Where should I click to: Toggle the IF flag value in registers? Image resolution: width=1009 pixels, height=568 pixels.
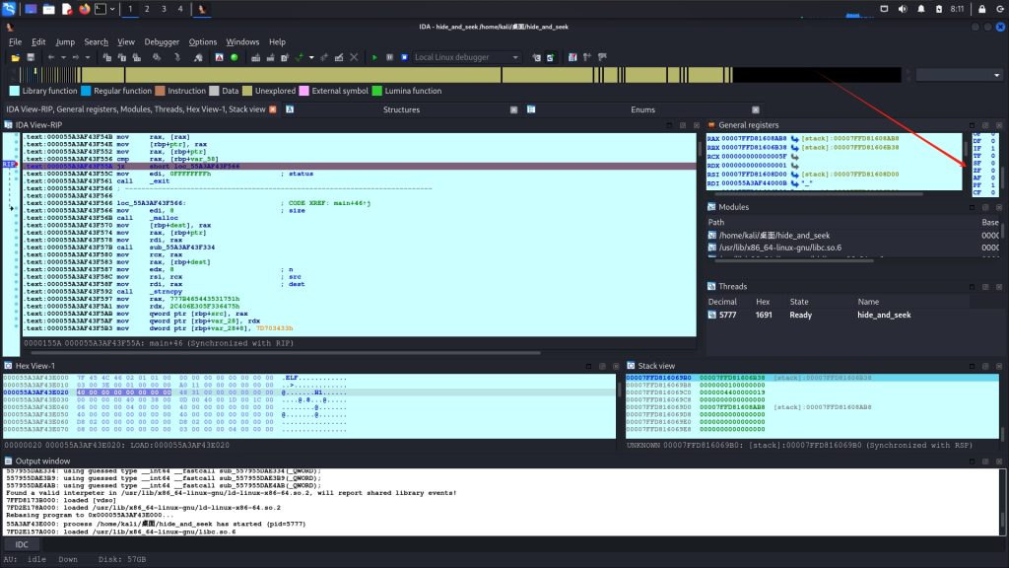coord(993,148)
